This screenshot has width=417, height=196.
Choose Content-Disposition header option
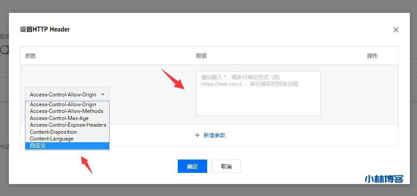click(x=53, y=132)
